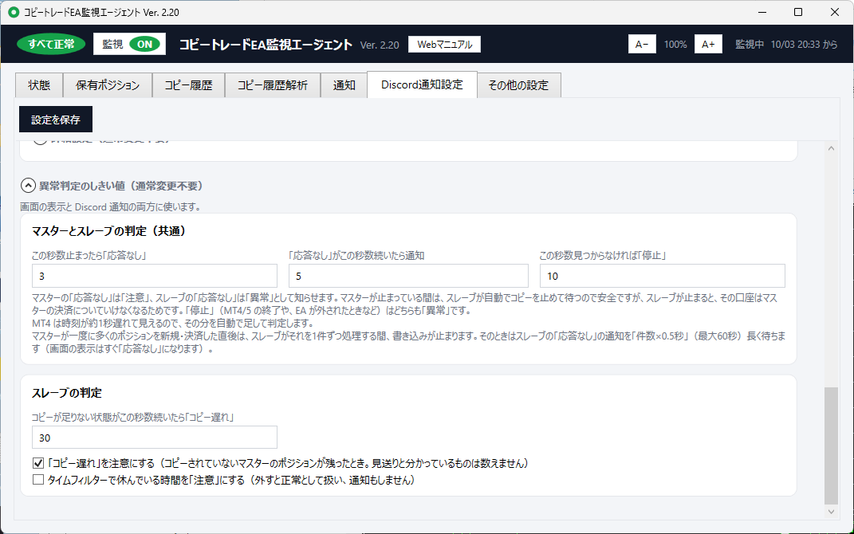Click the Ver. 2.20 label in header

380,45
